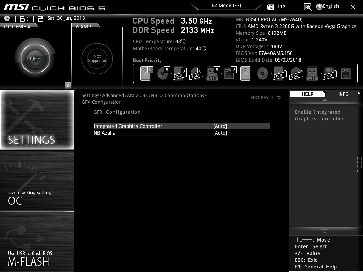Click the MB B350I PRO AC text
The height and width of the screenshot is (272, 363).
coord(269,20)
